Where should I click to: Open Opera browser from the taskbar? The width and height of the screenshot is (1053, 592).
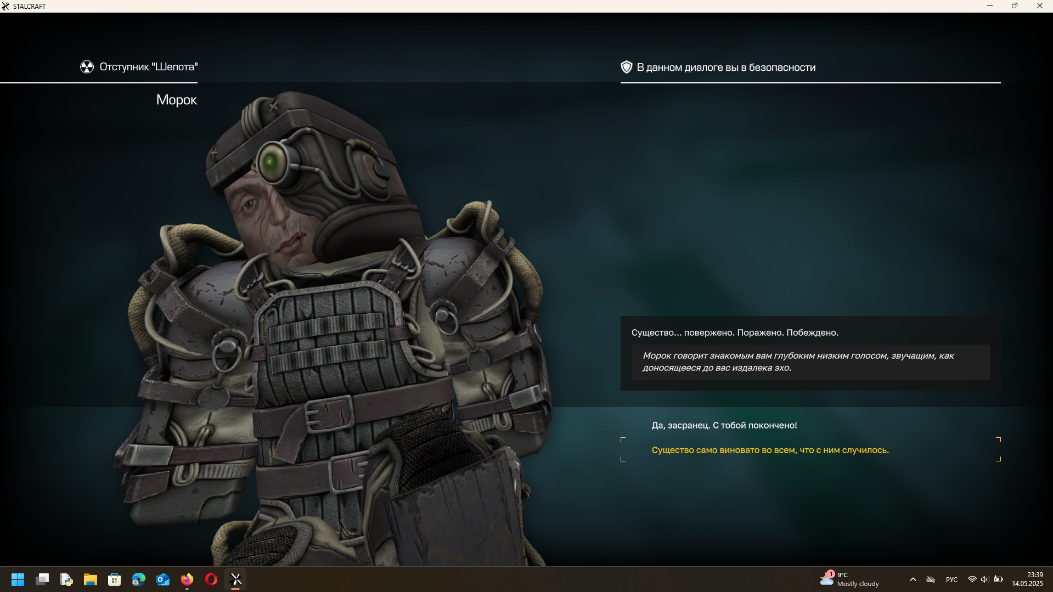(211, 579)
